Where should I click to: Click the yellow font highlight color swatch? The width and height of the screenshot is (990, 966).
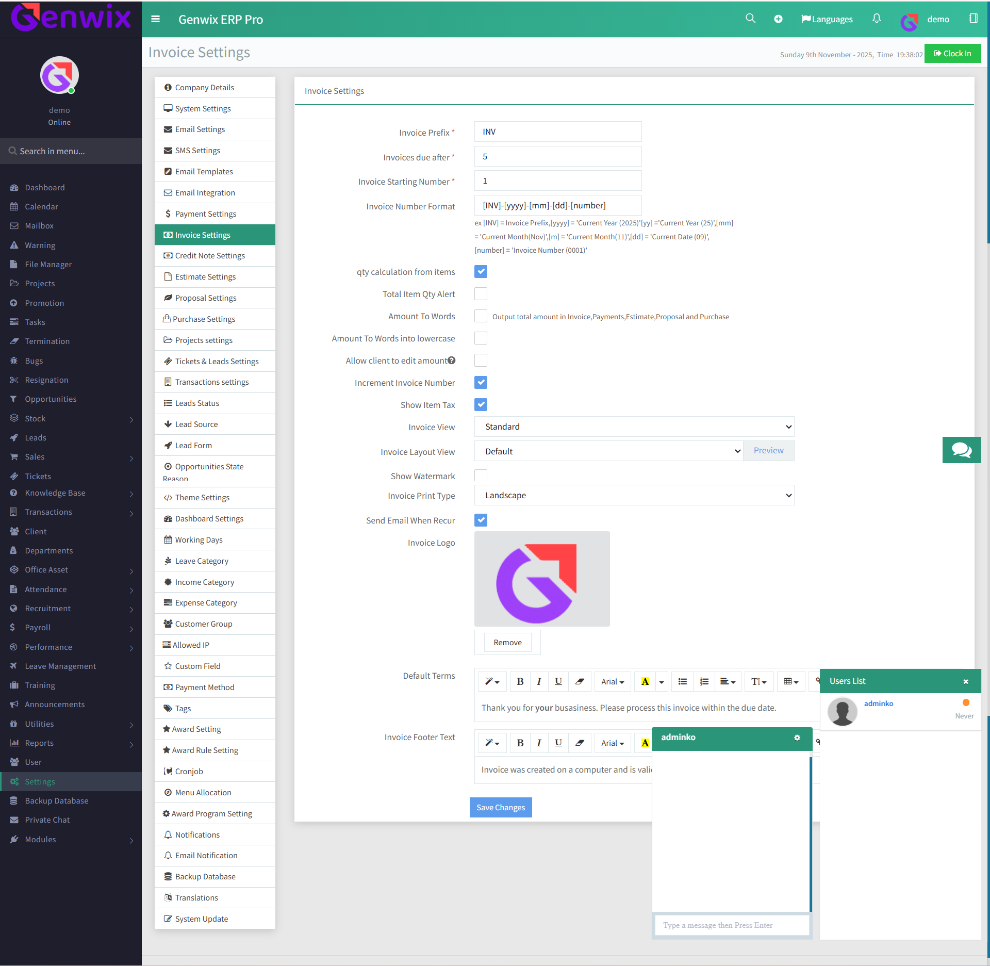click(645, 681)
